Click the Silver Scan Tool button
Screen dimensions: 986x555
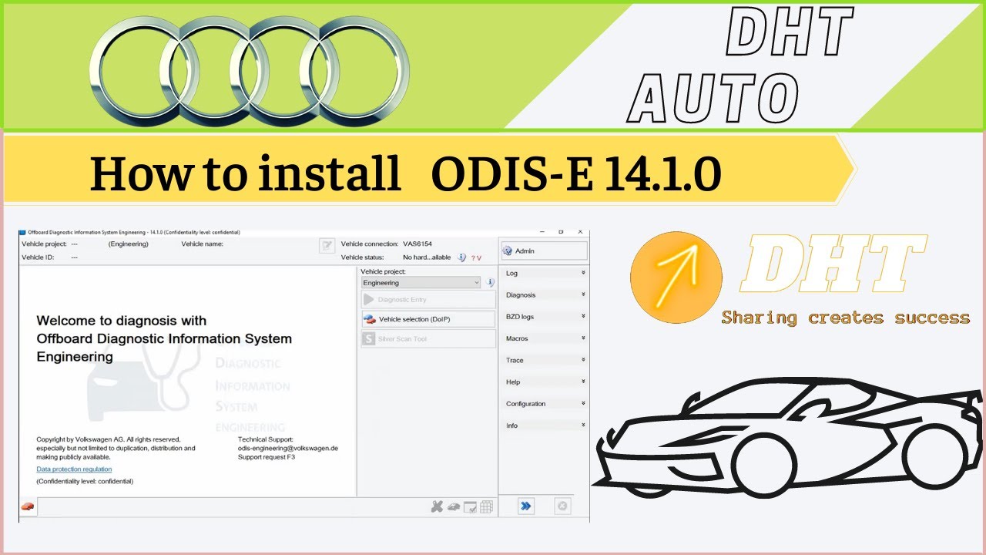click(x=428, y=339)
